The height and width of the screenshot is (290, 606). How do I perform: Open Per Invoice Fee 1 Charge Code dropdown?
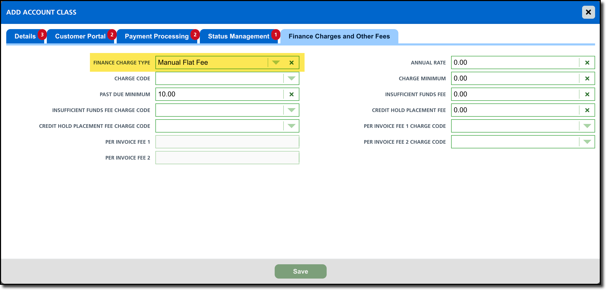(x=587, y=126)
